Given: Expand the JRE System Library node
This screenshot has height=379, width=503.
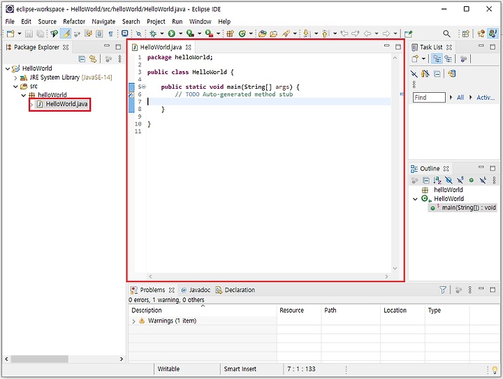Looking at the screenshot, I should [15, 77].
